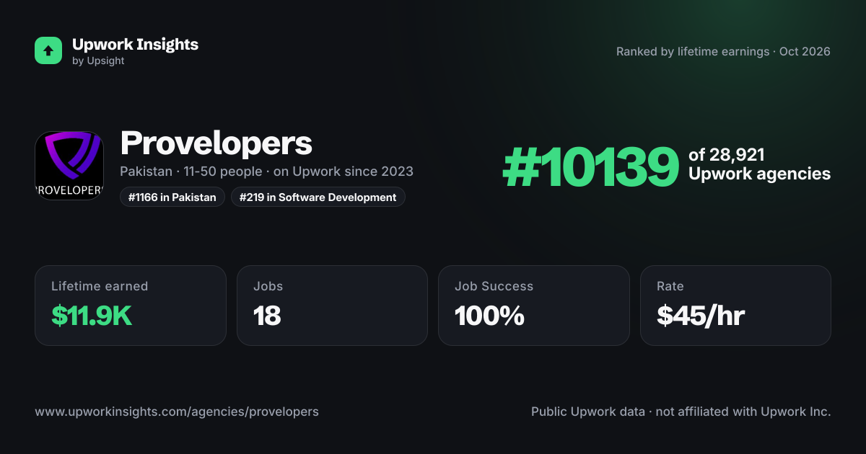The image size is (866, 454).
Task: Click the "Public Upwork data" disclaimer text
Action: 681,411
